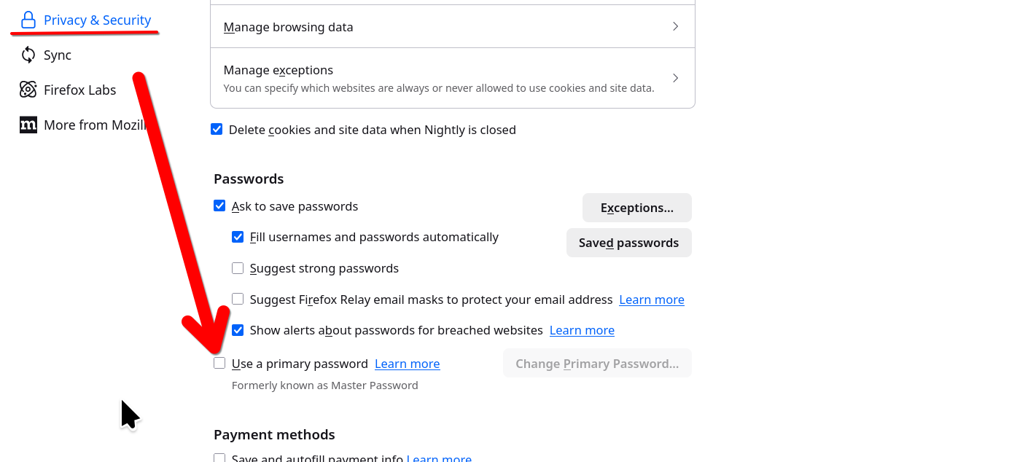Open Saved passwords
This screenshot has height=462, width=1009.
click(x=628, y=243)
